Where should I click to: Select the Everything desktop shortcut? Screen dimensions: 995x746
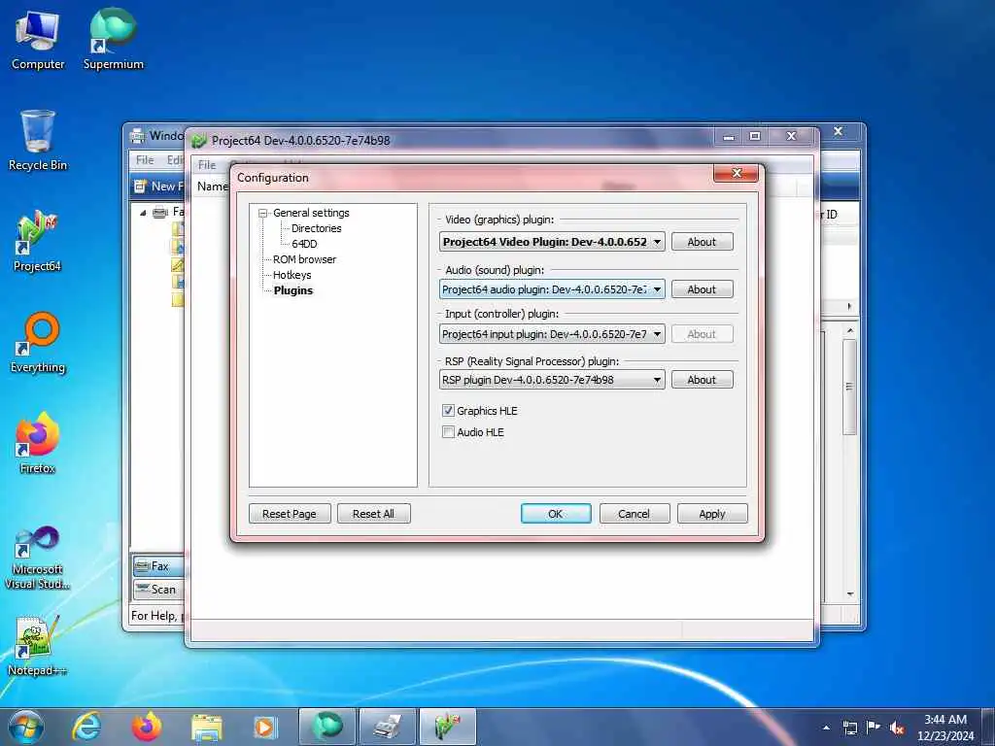pos(38,343)
